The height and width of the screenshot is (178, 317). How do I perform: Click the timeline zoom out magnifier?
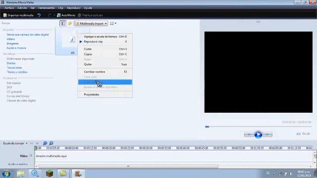coord(52,143)
